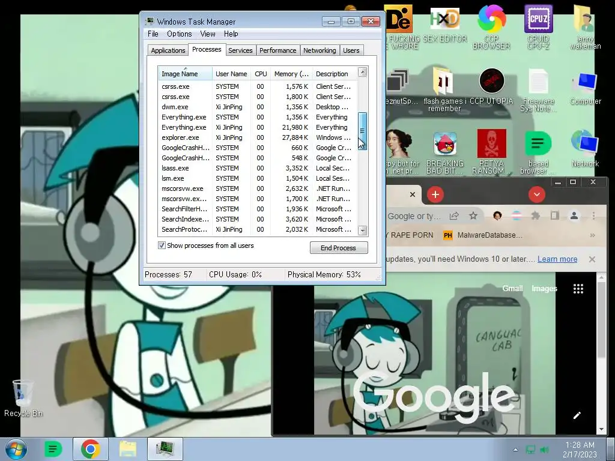Open the File menu in Task Manager
The height and width of the screenshot is (461, 615).
coord(153,34)
